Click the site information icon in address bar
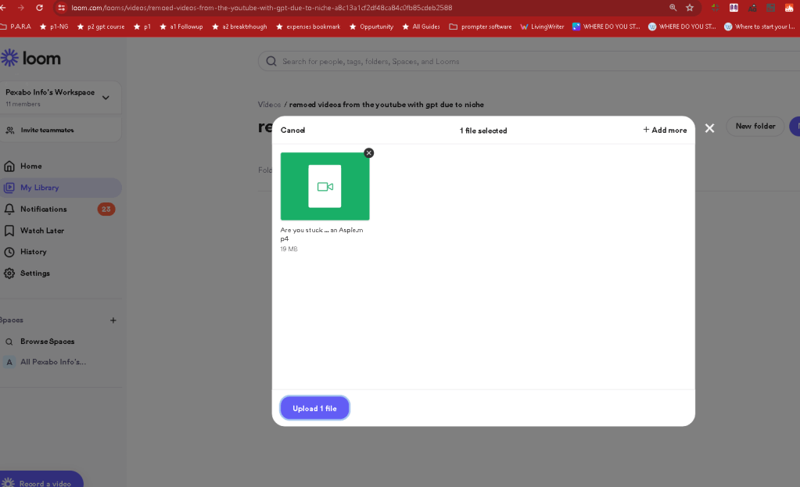 (61, 8)
